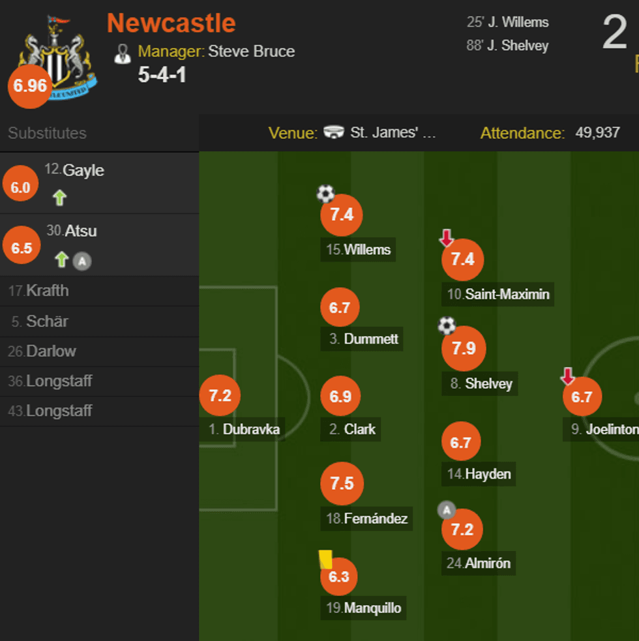Viewport: 639px width, 641px height.
Task: Click the Substitutes panel header
Action: [x=47, y=133]
